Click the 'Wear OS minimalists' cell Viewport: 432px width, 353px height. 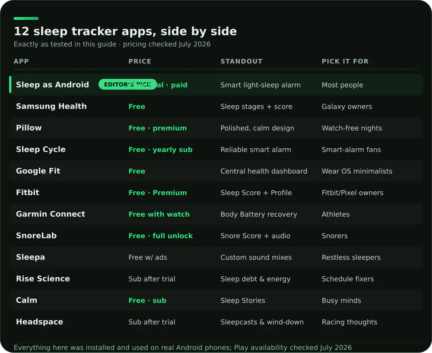(x=357, y=171)
